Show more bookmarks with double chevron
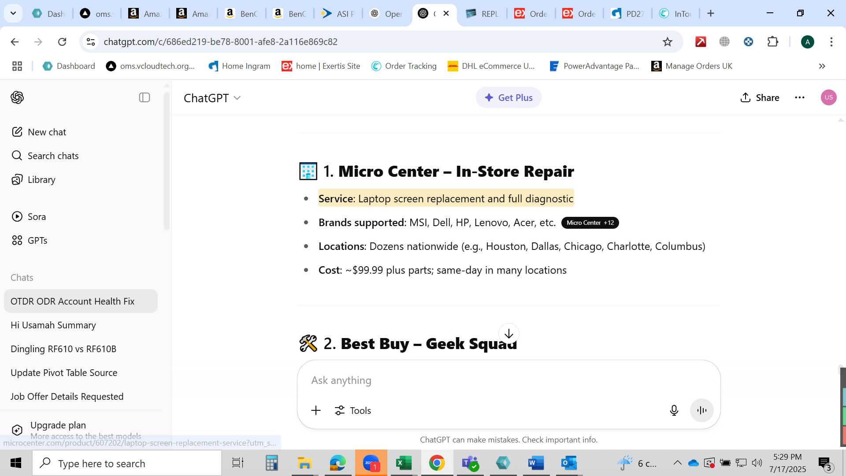Image resolution: width=846 pixels, height=476 pixels. [822, 66]
